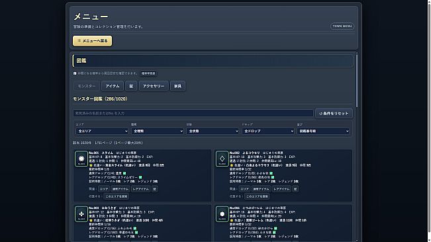431x242 pixels.
Task: Click the レアアイテム tag in the よるコウモリ card
Action: pos(281,189)
